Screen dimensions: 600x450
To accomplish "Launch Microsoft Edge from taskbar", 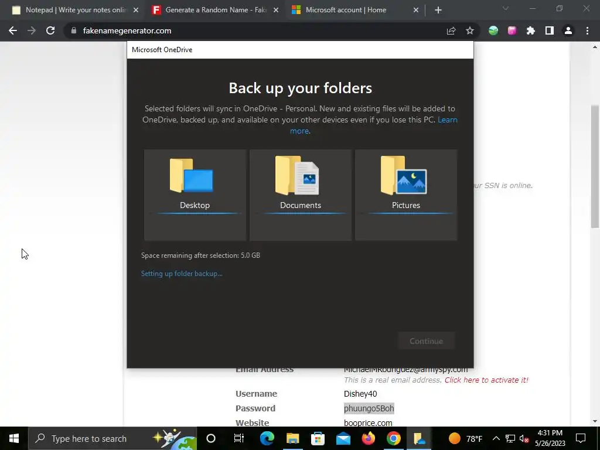I will pos(267,438).
